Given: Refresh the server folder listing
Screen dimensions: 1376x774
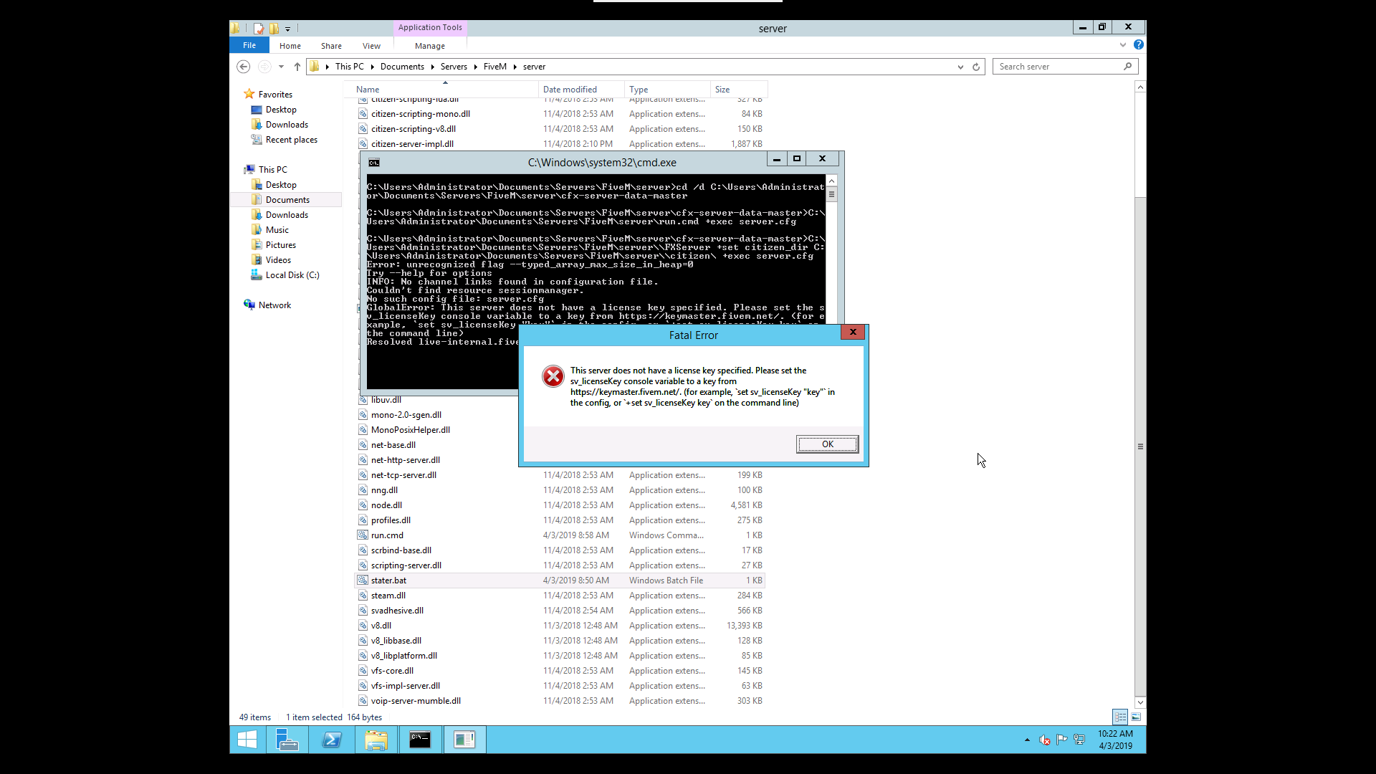Looking at the screenshot, I should (x=976, y=67).
